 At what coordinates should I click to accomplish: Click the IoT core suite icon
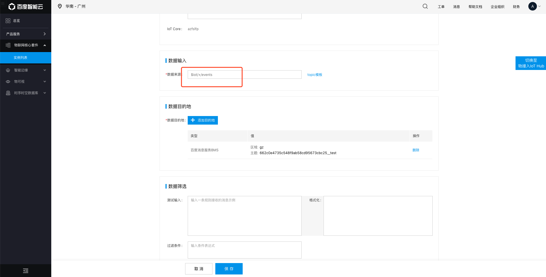coord(8,45)
